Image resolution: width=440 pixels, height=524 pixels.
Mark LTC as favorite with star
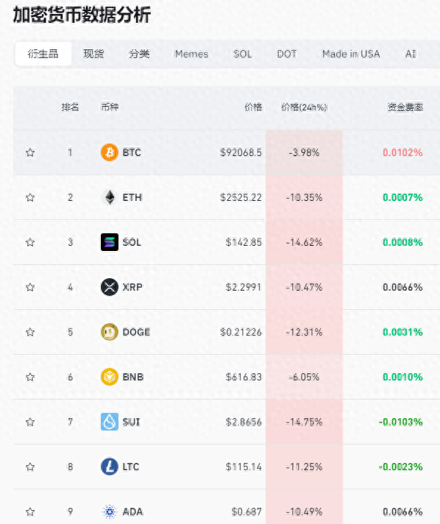coord(30,467)
